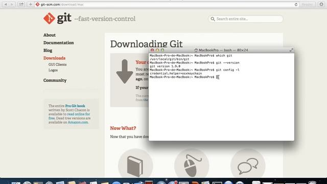
Task: Click the Terminal cursor at the last prompt
Action: click(x=218, y=77)
